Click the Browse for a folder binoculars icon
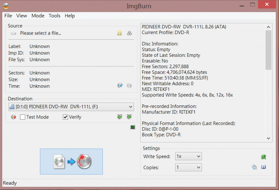The image size is (279, 190). pyautogui.click(x=129, y=33)
